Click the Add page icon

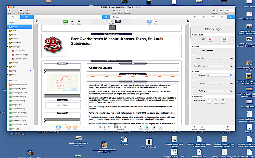click(10, 10)
